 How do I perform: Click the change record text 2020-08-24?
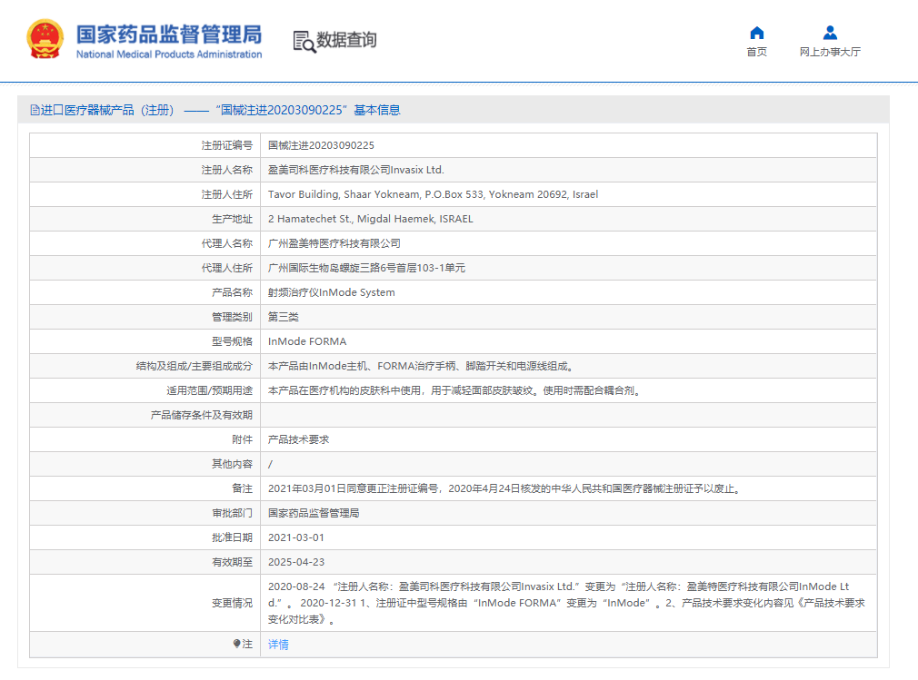pos(566,603)
